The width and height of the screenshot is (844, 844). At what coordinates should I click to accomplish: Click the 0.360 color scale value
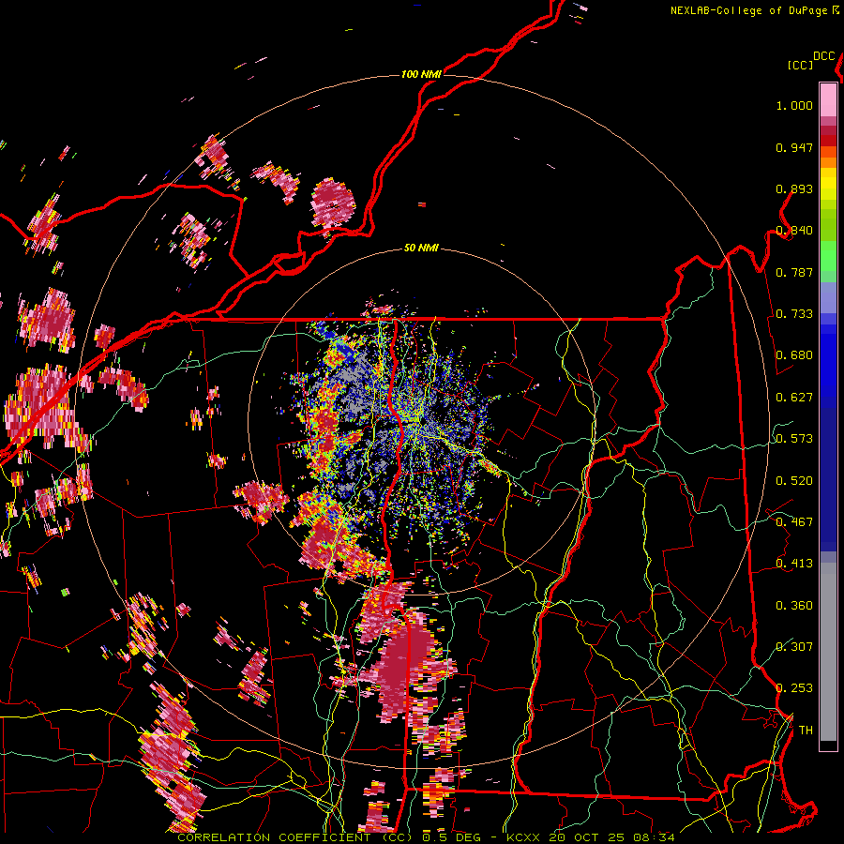794,606
